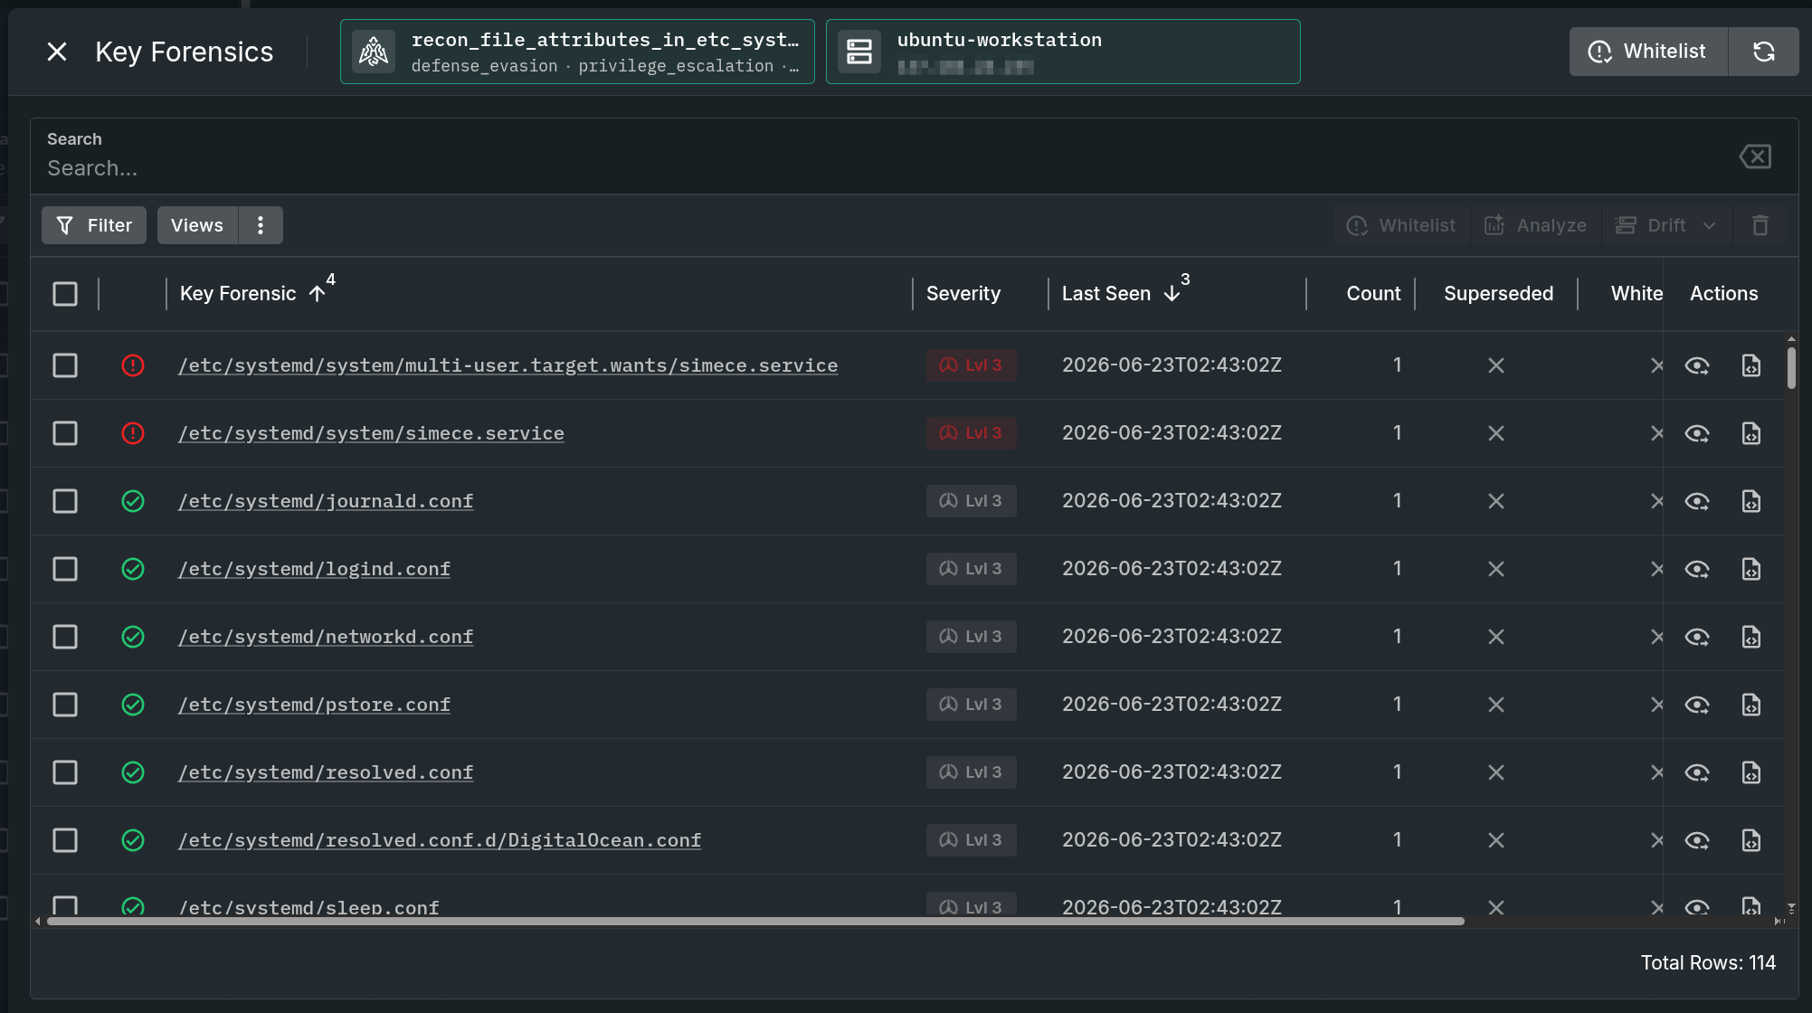The image size is (1812, 1013).
Task: Toggle the select-all header checkbox
Action: pos(65,294)
